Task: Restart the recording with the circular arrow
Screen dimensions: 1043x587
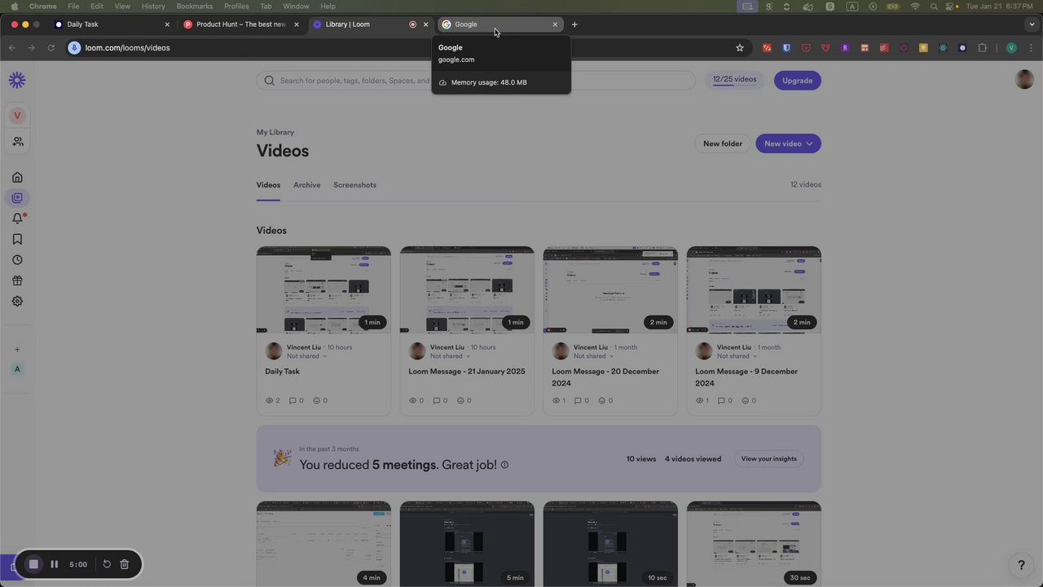Action: 107,564
